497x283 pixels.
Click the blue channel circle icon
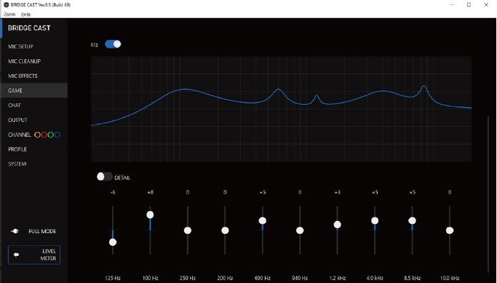pos(57,135)
